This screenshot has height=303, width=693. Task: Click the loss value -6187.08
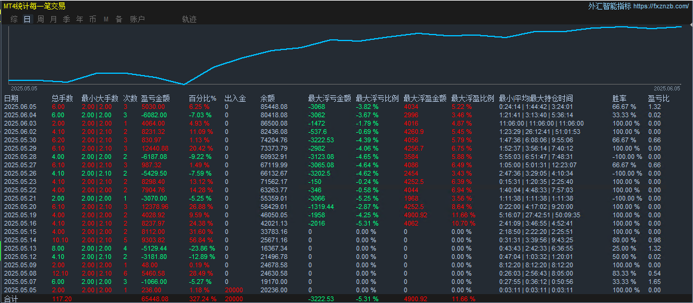click(x=154, y=157)
